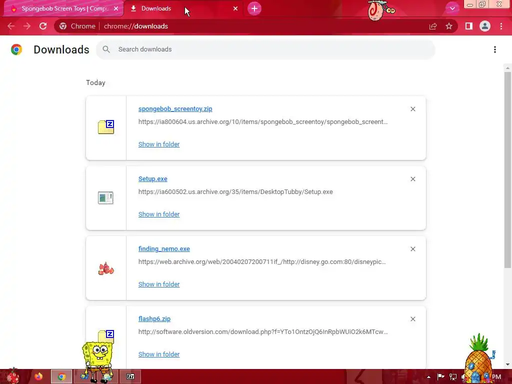Click the scrollbar down arrow
512x384 pixels.
[x=507, y=364]
